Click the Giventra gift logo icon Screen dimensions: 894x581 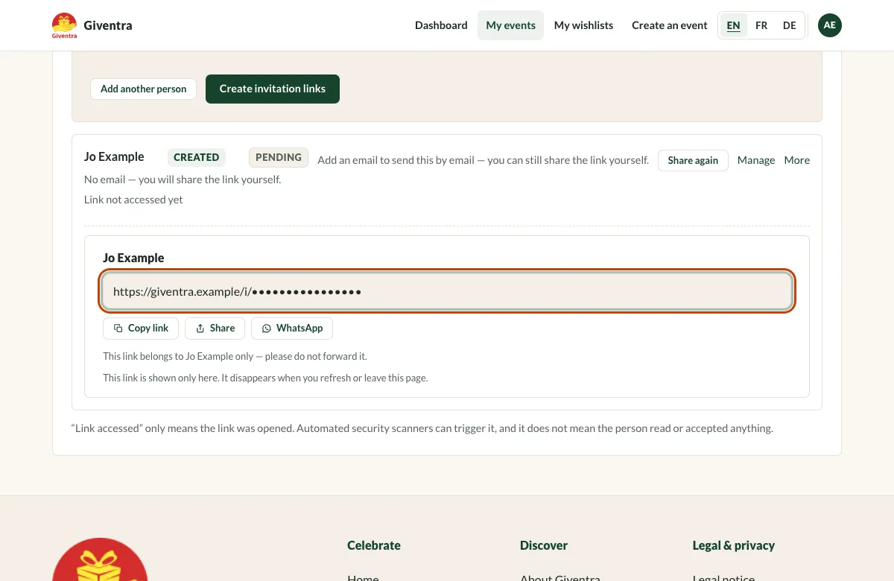pos(64,25)
